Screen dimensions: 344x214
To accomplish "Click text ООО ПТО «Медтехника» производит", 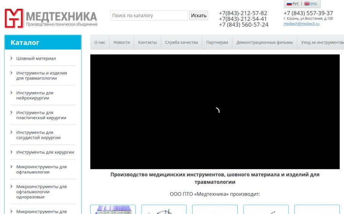I will click(215, 194).
